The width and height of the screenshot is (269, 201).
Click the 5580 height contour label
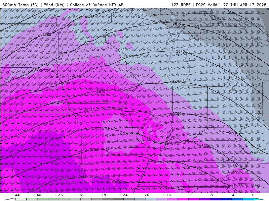click(47, 35)
